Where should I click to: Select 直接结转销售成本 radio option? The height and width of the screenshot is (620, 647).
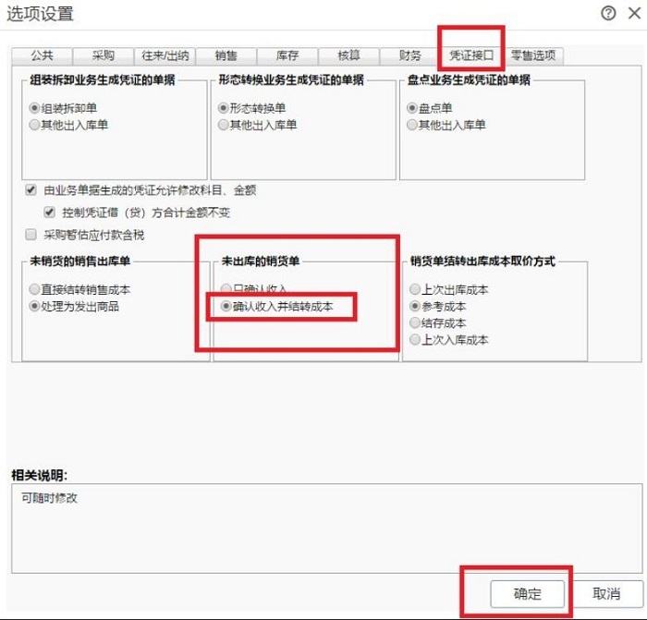(79, 289)
